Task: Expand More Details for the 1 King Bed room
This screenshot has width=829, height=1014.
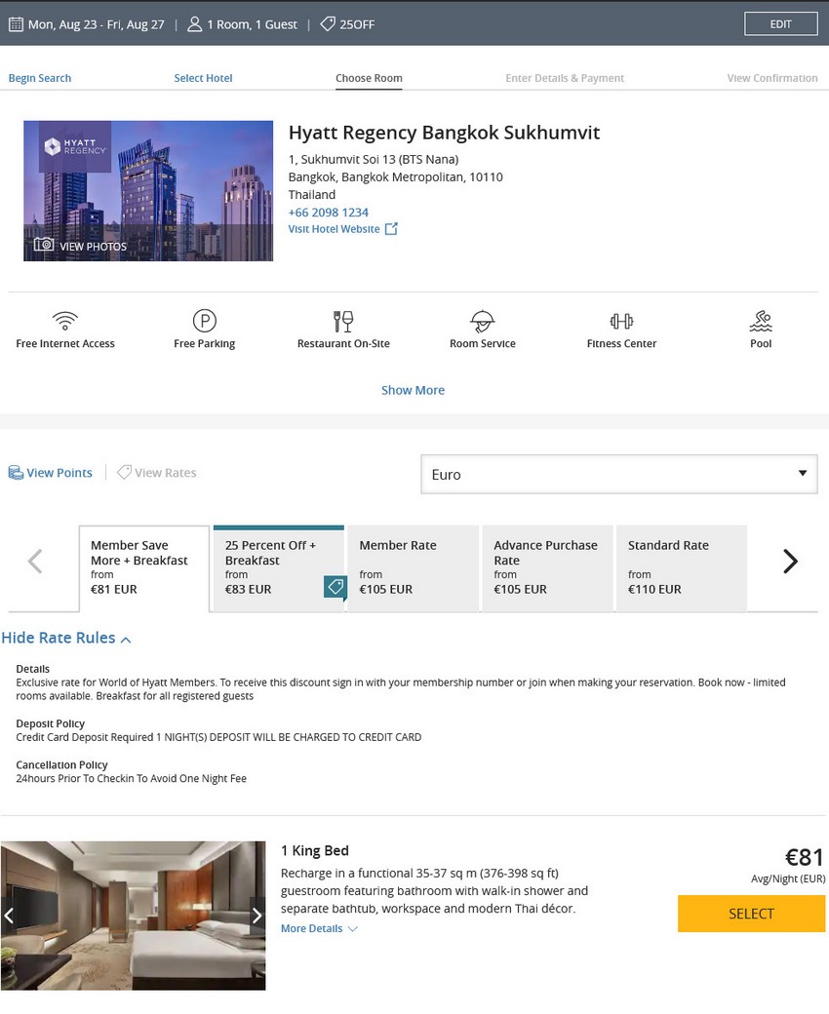Action: [319, 928]
